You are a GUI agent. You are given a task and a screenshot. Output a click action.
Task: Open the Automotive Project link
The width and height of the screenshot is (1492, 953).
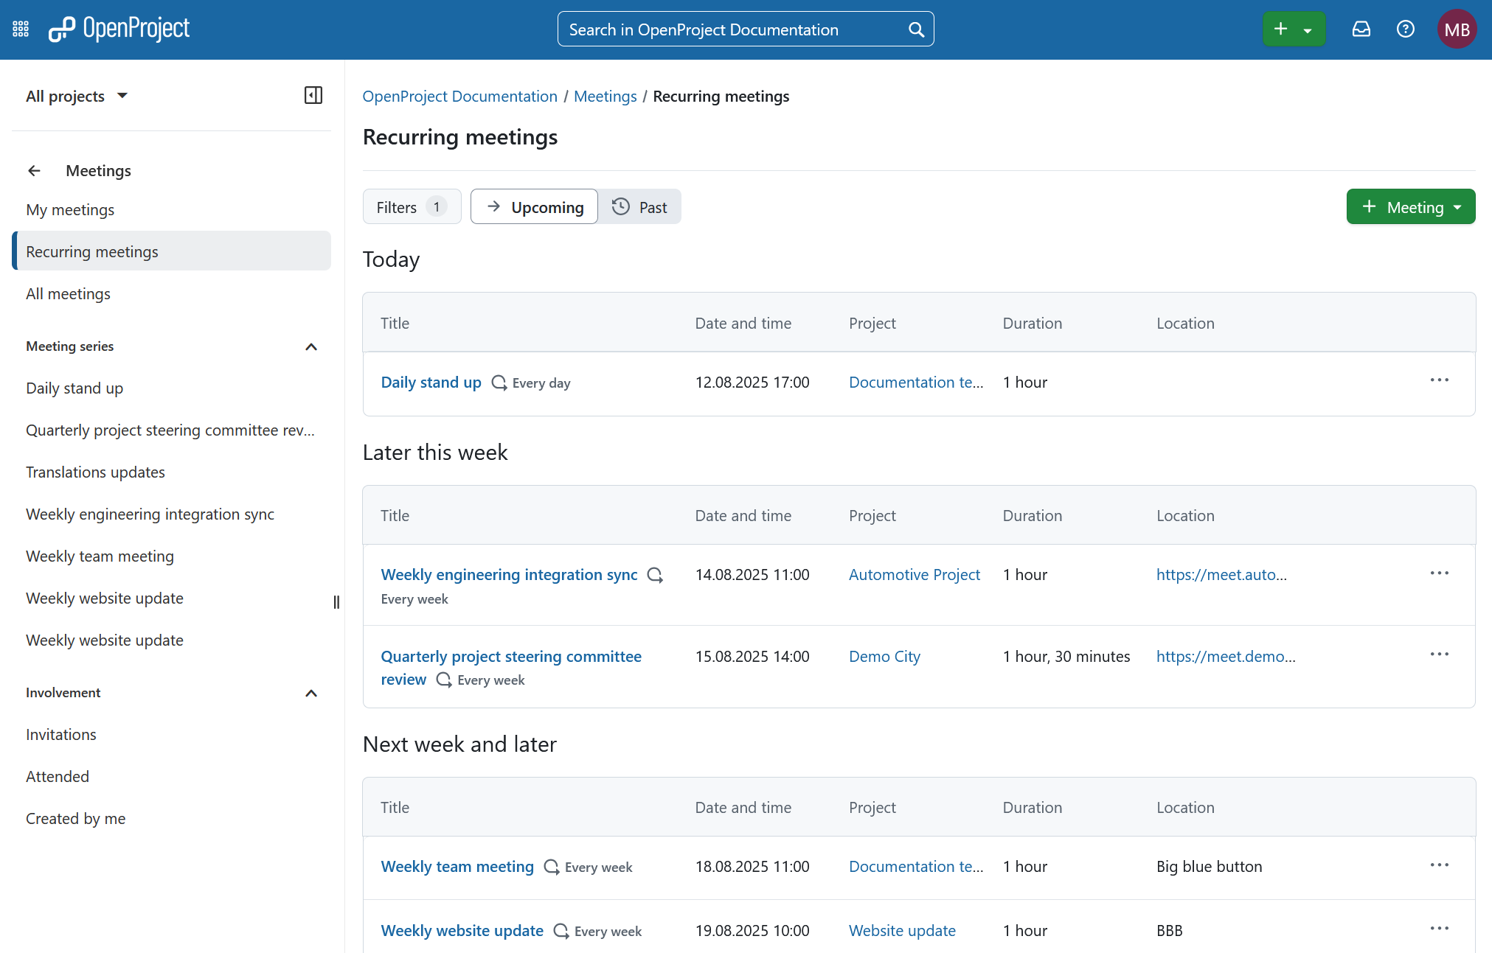coord(915,574)
